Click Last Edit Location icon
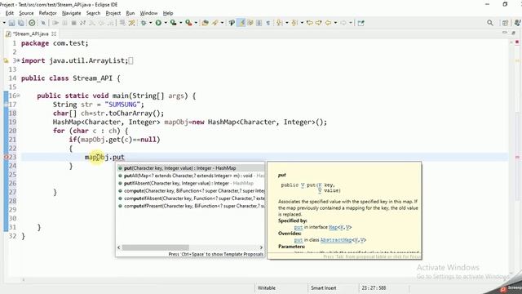 (309, 23)
